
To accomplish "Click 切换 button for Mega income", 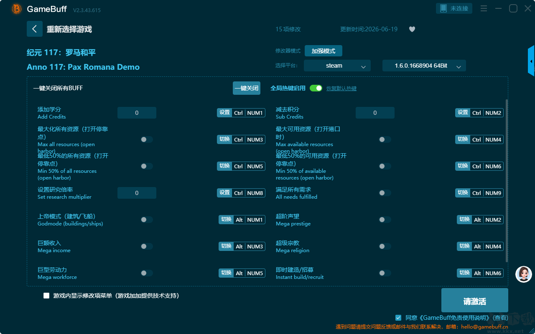I will tap(226, 246).
